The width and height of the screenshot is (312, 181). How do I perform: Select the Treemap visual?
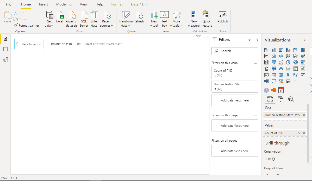point(303,62)
